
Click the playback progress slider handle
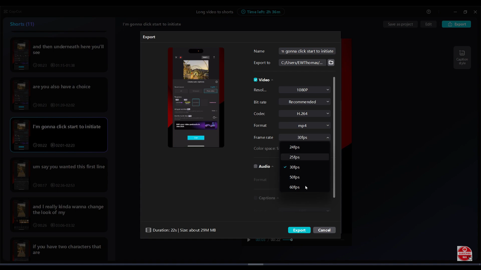[292, 240]
